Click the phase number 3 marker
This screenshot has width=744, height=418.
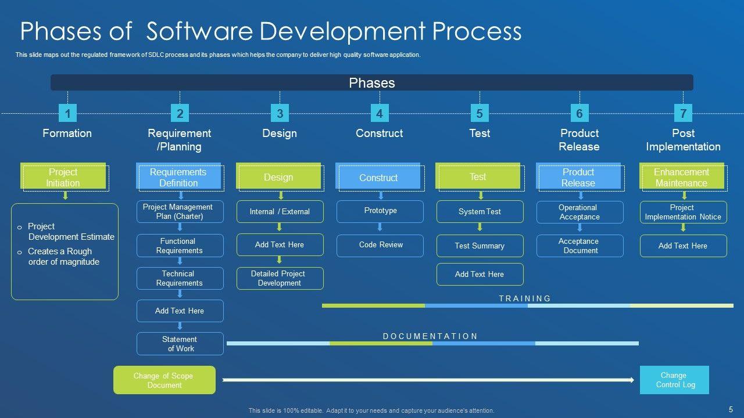280,113
